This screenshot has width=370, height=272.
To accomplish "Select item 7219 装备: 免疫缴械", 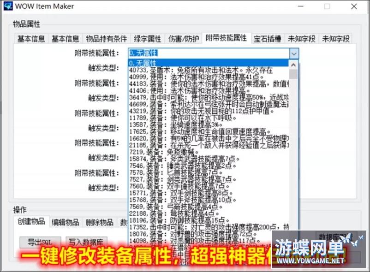I will 166,152.
